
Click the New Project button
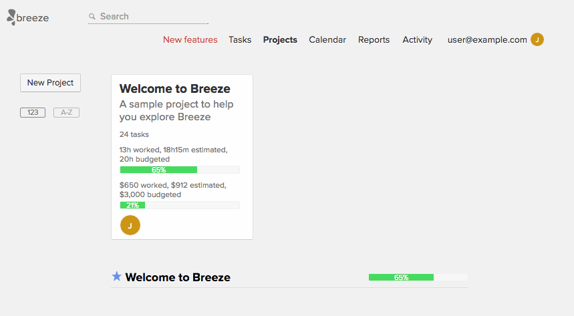(51, 83)
